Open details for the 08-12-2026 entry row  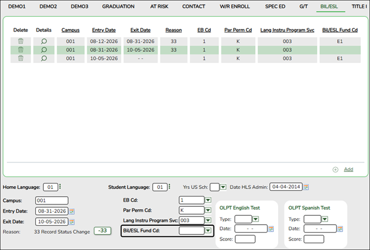point(44,42)
